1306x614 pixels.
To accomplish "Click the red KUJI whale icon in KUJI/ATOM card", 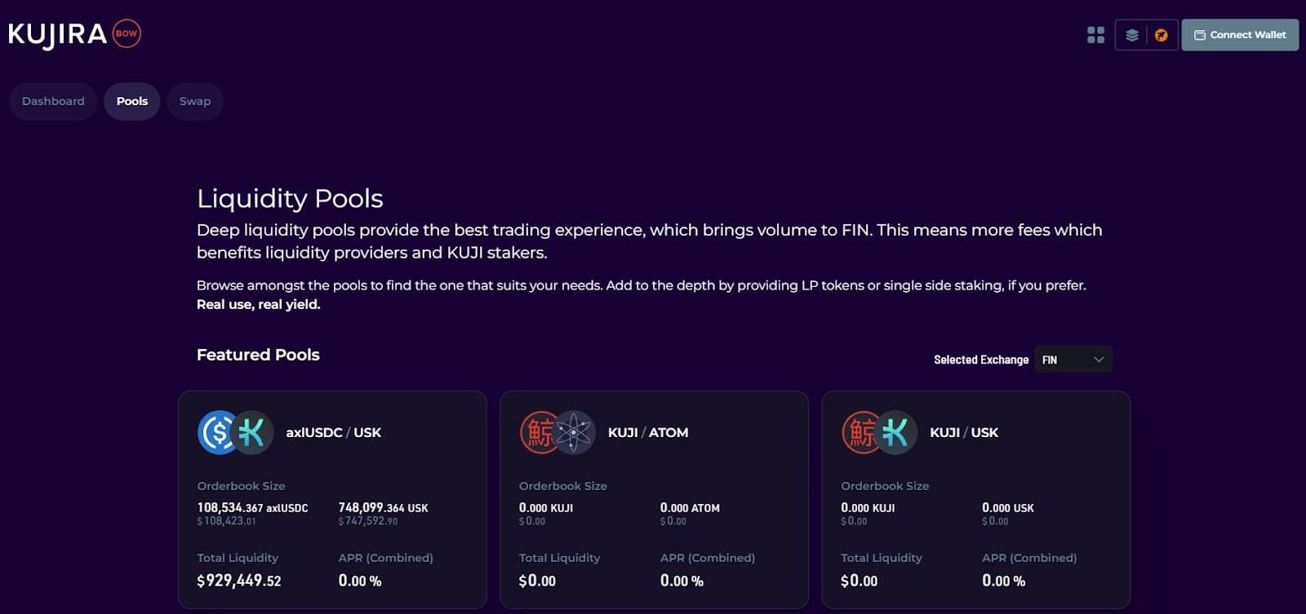I will (538, 432).
